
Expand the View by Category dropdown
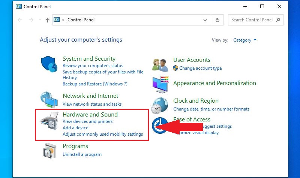coord(245,40)
